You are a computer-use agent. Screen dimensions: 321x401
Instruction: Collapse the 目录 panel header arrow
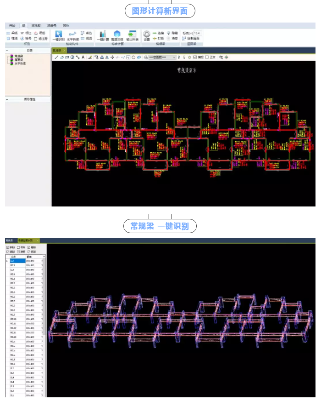coord(7,50)
